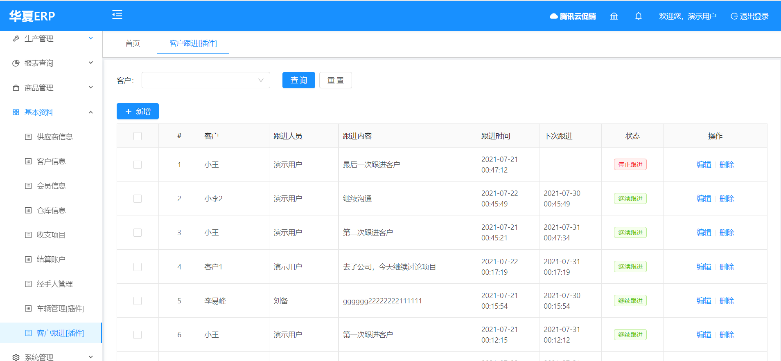Click the 生产管理 wrench icon

(x=16, y=38)
